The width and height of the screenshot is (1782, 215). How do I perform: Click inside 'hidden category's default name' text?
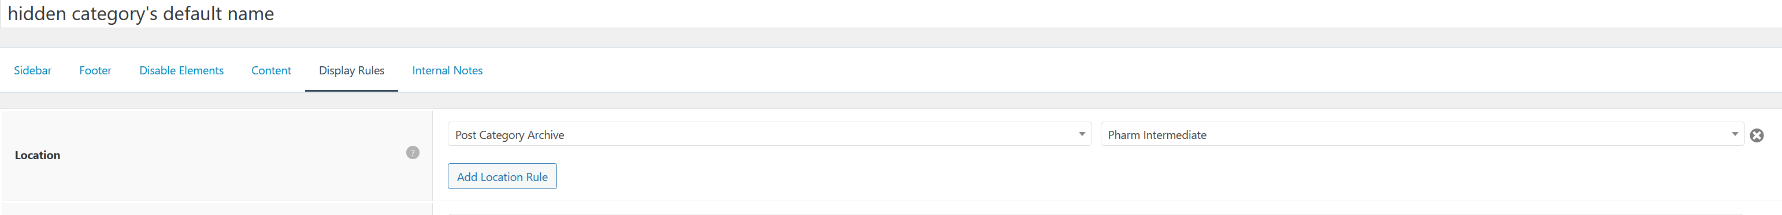point(140,14)
